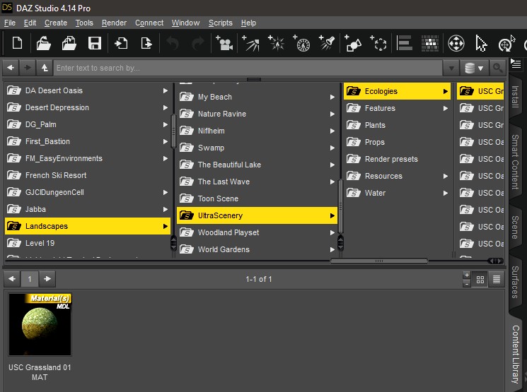Go to previous results page
The image size is (527, 392).
point(12,279)
